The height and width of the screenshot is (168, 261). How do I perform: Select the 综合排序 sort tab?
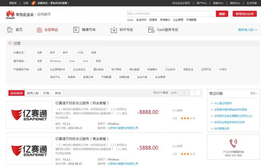pos(16,93)
